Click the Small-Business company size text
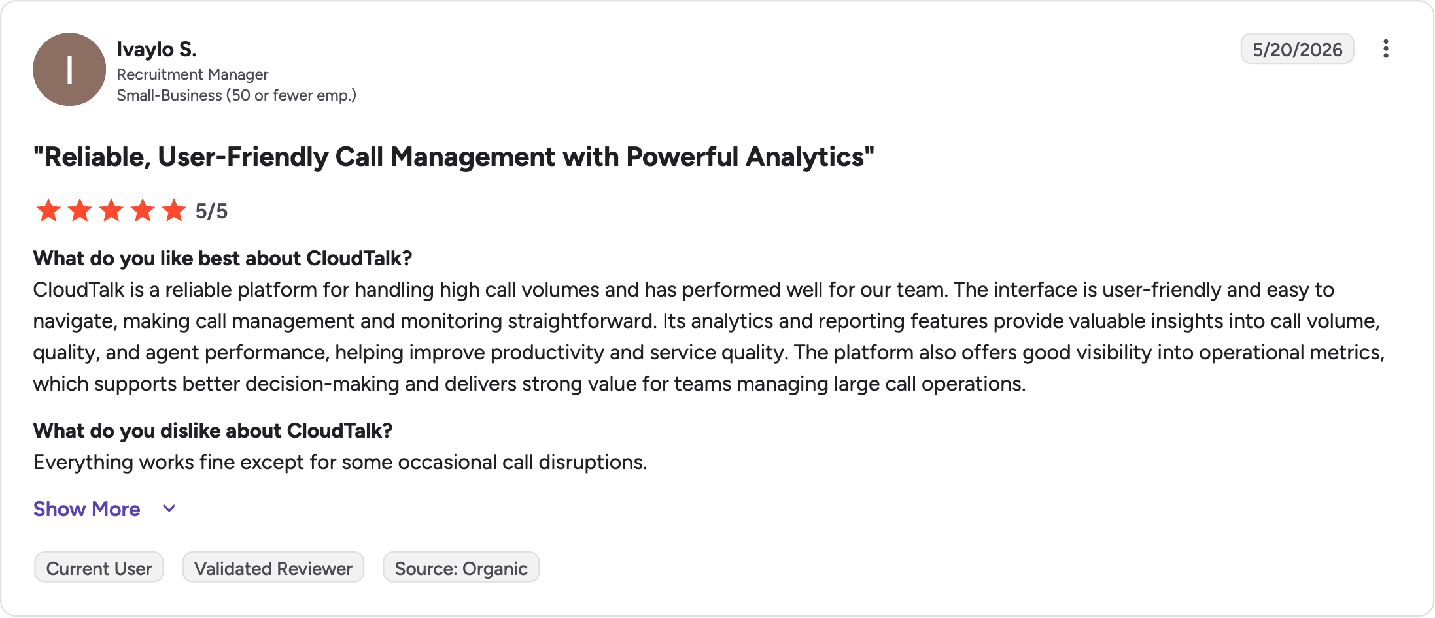1435x618 pixels. coord(236,95)
